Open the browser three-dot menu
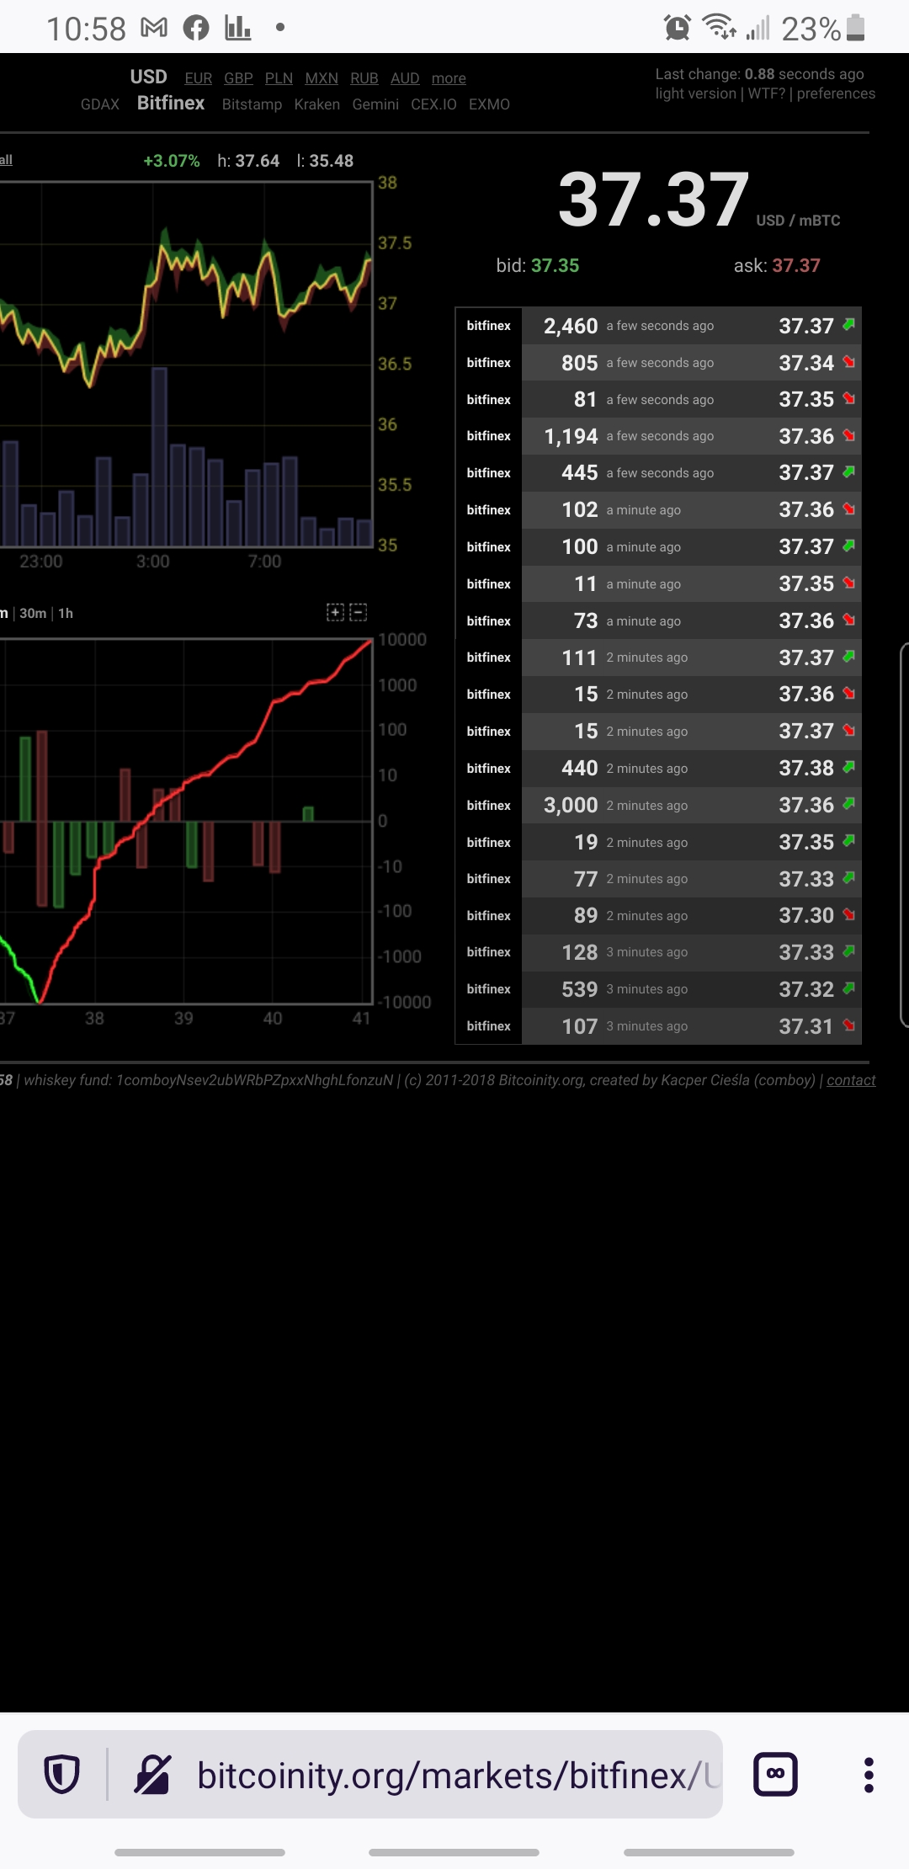Viewport: 909px width, 1869px height. (869, 1774)
